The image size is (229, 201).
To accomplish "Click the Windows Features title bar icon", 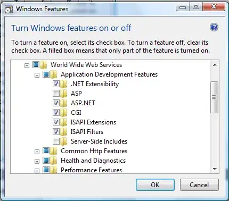I will 9,9.
